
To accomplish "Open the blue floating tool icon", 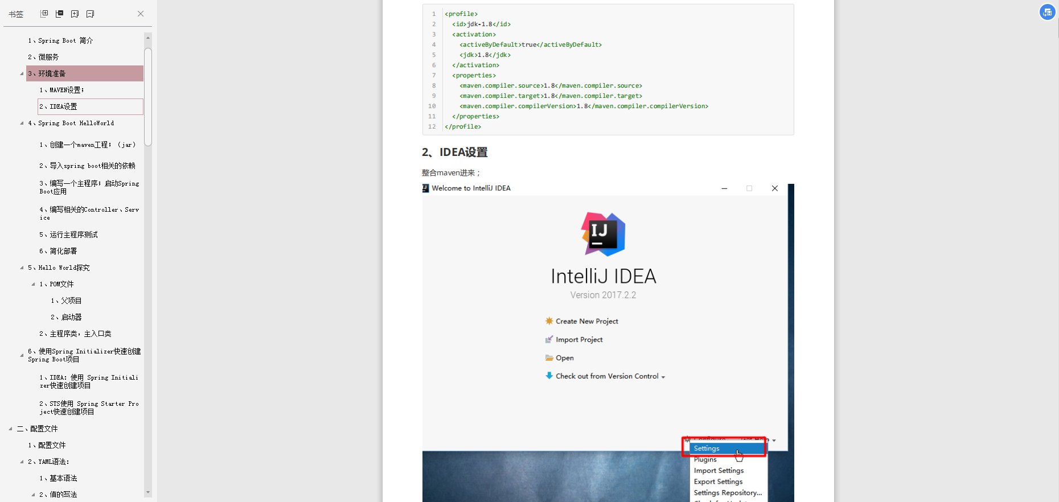I will point(1047,12).
